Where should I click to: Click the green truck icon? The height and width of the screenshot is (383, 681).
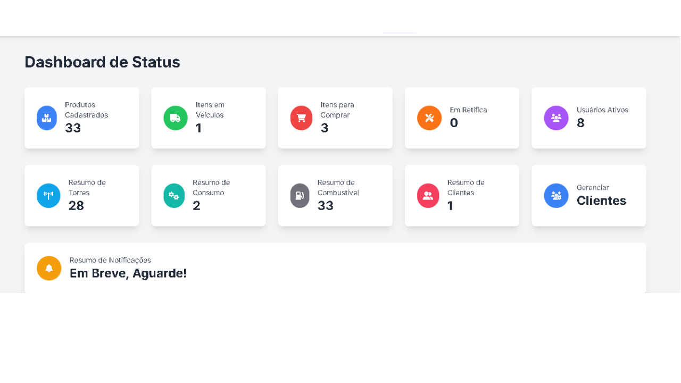coord(175,118)
